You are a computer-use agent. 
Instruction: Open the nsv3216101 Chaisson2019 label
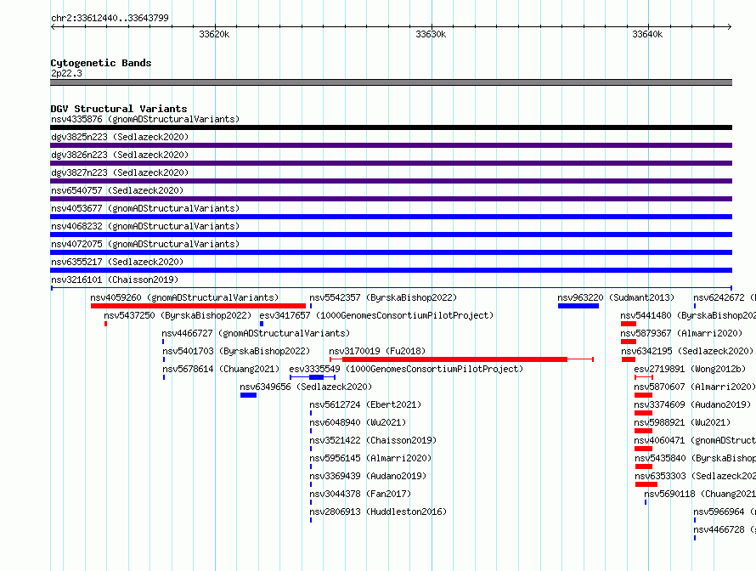[x=115, y=280]
